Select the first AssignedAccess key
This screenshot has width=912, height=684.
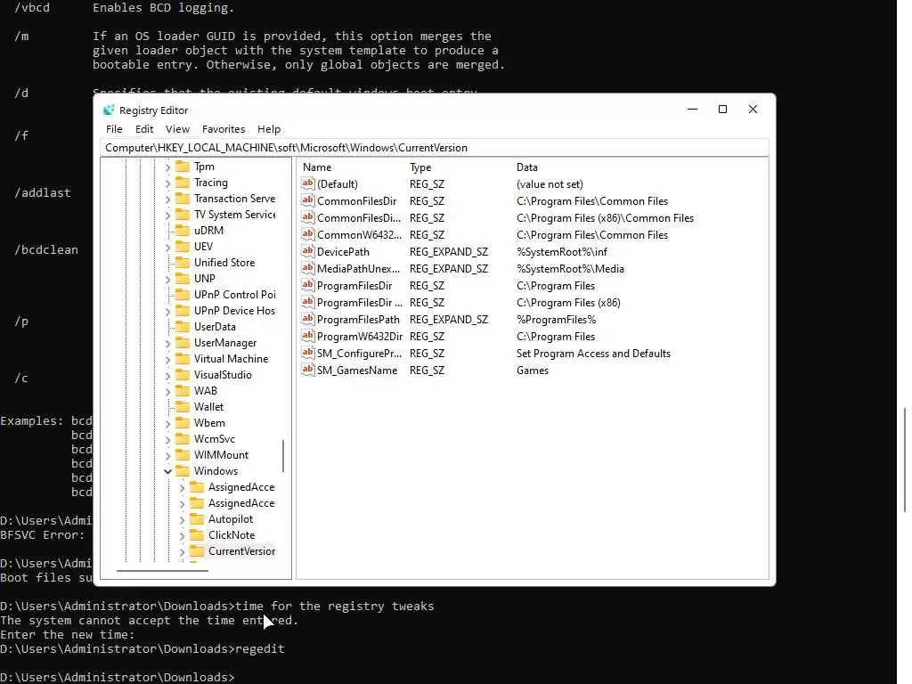coord(241,487)
